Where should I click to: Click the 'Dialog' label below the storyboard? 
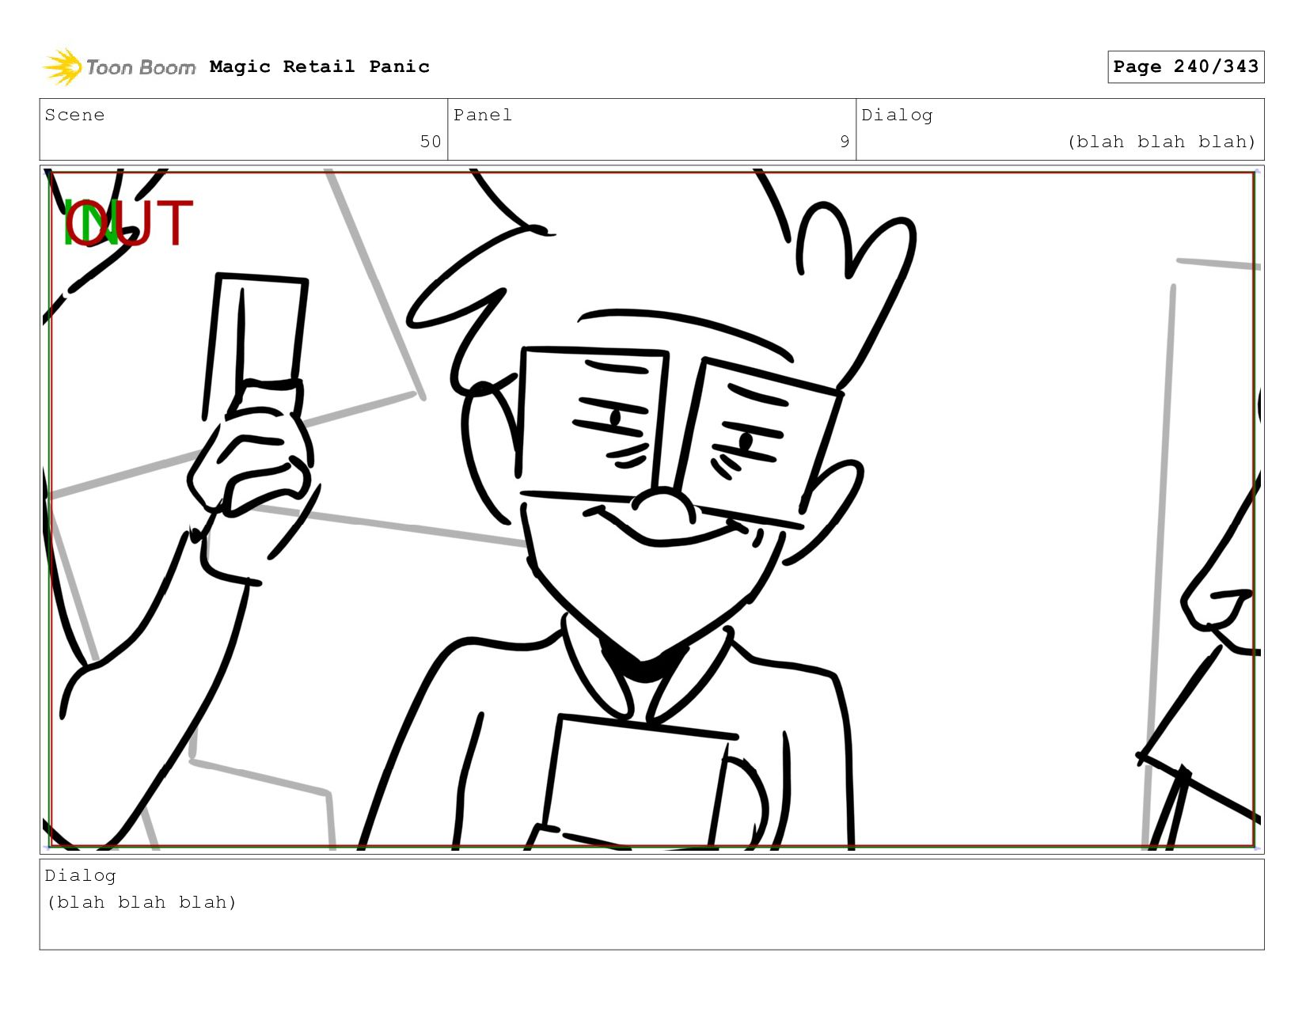80,875
